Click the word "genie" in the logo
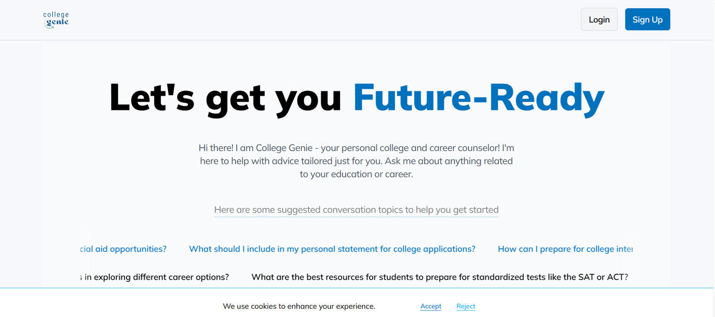 coord(57,23)
